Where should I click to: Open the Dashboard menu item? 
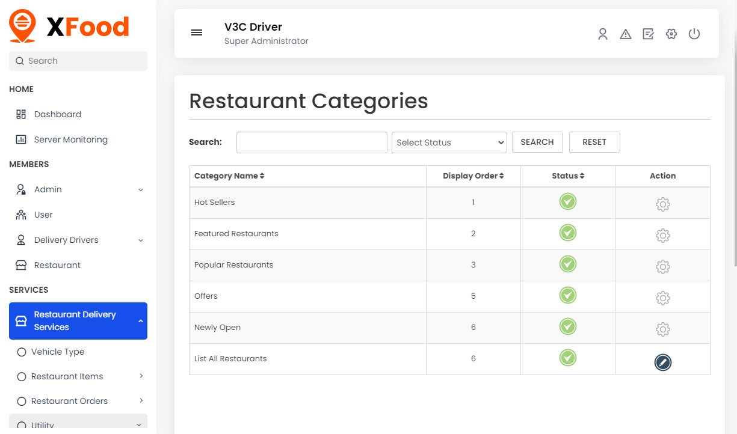tap(57, 114)
